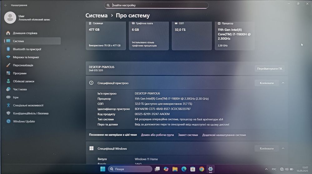Click the apps icon beside Програми

click(x=8, y=73)
